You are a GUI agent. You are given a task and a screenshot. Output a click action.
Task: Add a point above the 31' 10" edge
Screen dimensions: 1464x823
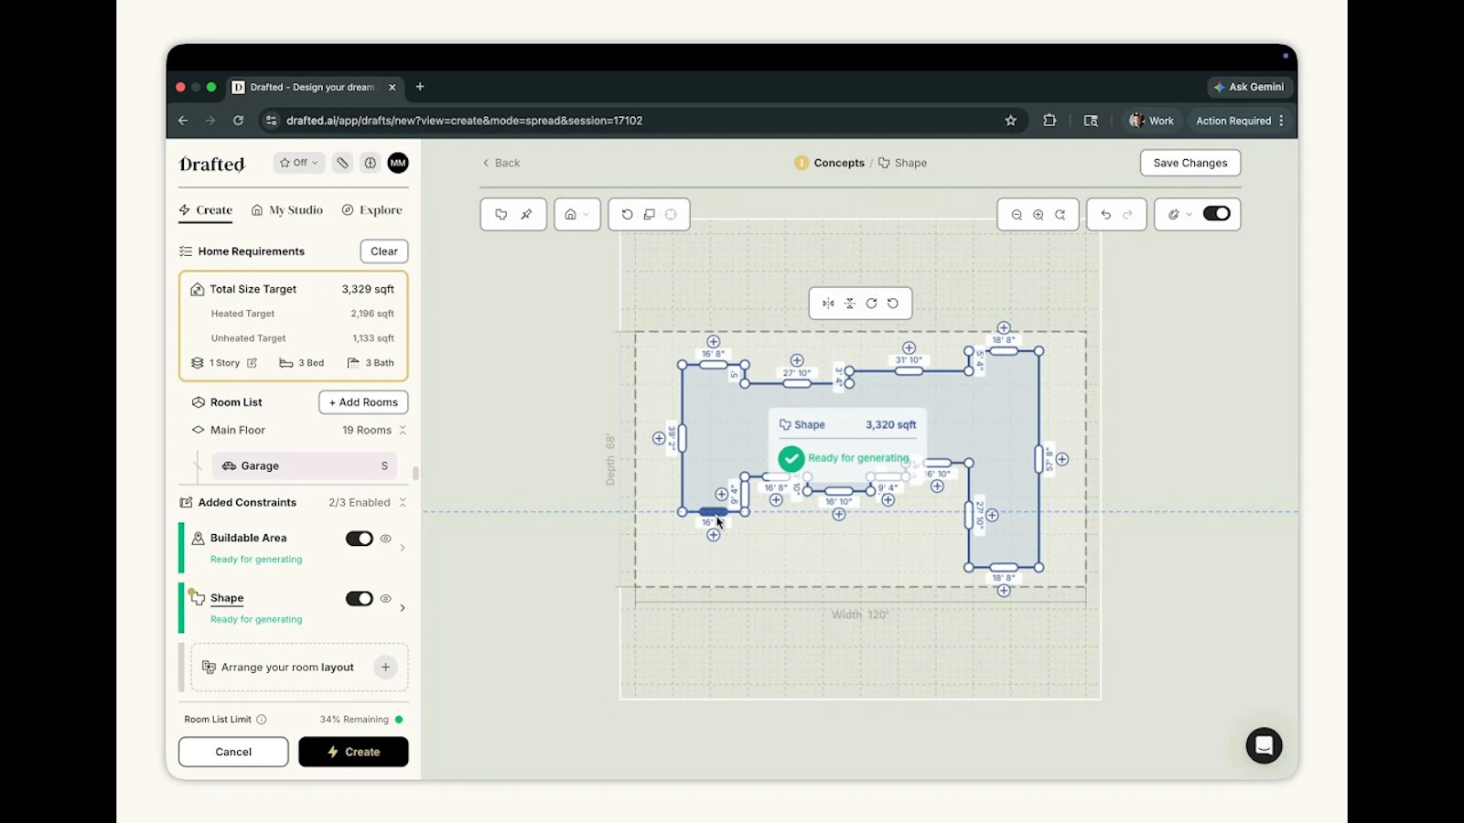910,348
